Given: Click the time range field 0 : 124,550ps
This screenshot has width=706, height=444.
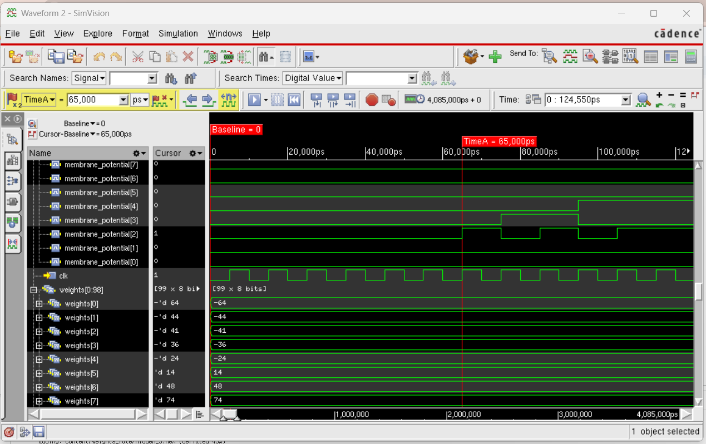Looking at the screenshot, I should tap(584, 100).
